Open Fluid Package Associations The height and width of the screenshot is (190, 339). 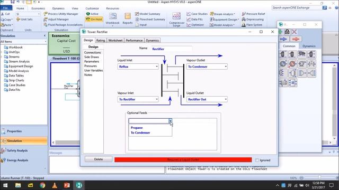[63, 25]
